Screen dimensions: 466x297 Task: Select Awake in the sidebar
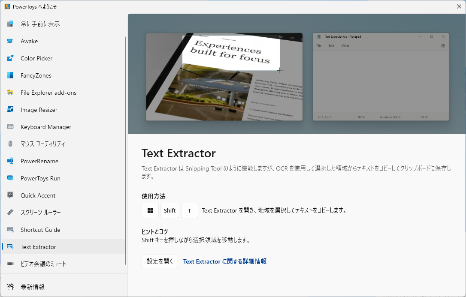[64, 41]
